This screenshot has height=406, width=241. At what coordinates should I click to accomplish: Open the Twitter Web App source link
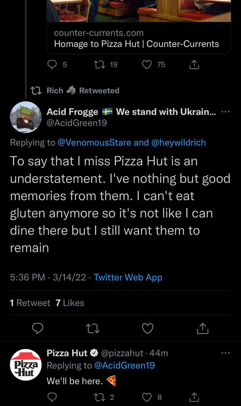[128, 277]
